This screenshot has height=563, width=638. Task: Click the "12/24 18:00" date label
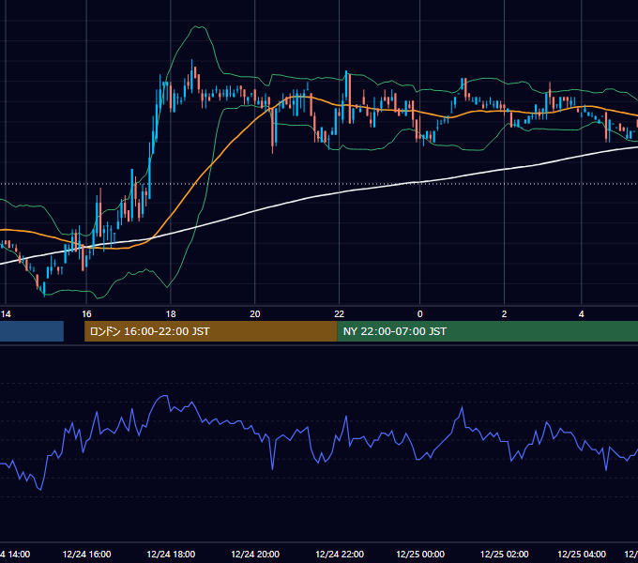171,554
